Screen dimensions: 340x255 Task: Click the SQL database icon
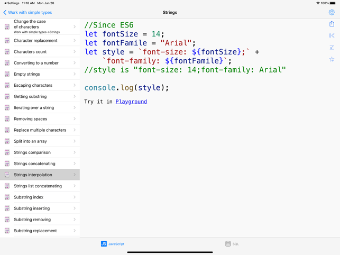tap(228, 244)
